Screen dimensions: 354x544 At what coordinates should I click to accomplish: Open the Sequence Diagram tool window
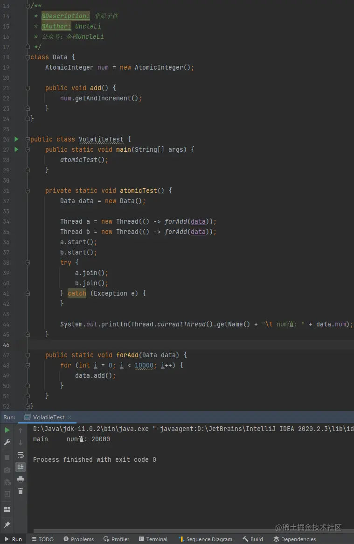coord(205,539)
